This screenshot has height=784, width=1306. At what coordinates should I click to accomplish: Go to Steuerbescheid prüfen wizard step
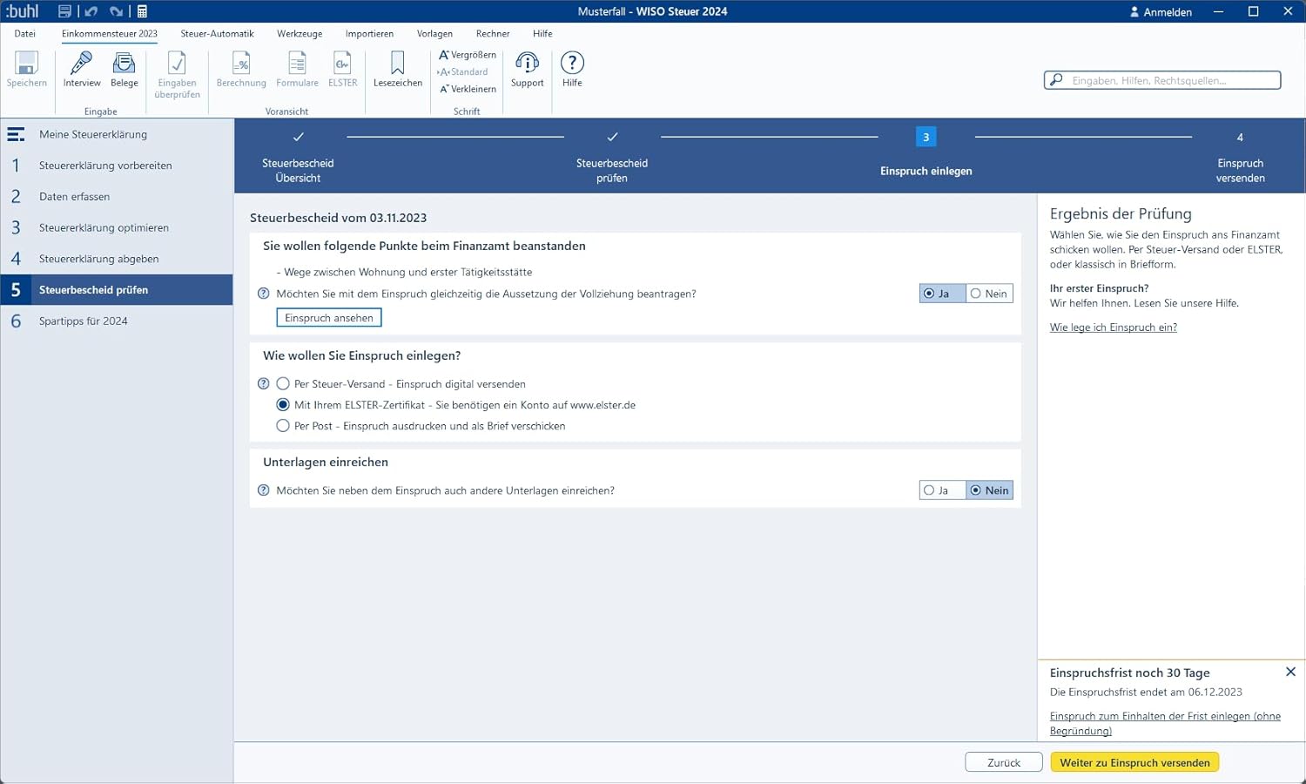(612, 158)
